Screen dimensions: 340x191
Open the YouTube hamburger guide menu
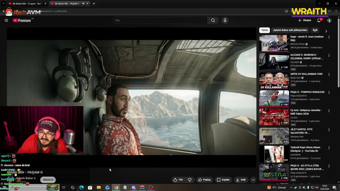coord(6,20)
